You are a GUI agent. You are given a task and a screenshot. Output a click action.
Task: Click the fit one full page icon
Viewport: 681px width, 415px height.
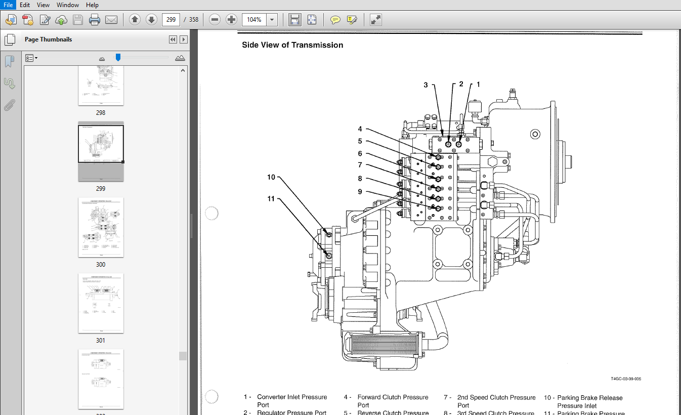(312, 20)
